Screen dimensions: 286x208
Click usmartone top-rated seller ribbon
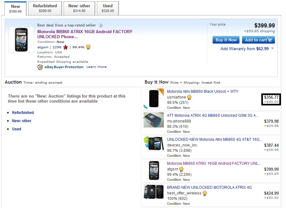coord(189,98)
